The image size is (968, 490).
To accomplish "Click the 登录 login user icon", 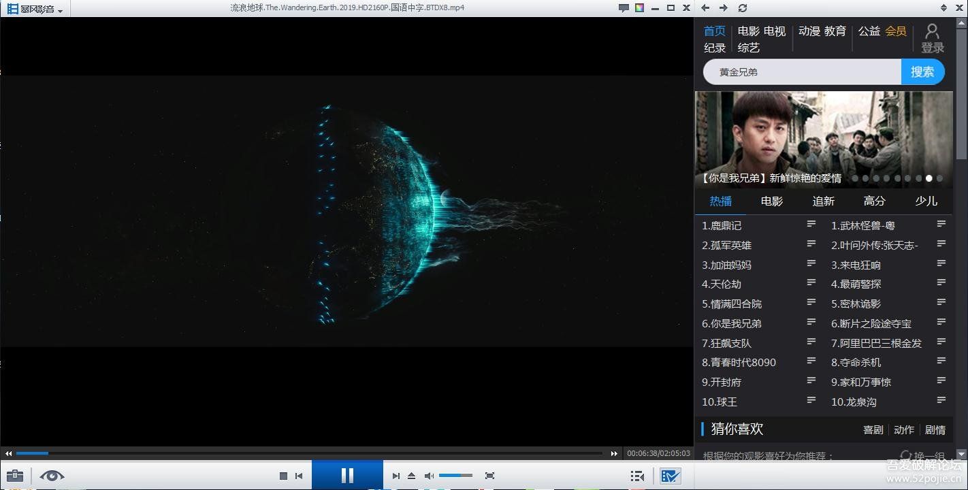I will tap(933, 38).
